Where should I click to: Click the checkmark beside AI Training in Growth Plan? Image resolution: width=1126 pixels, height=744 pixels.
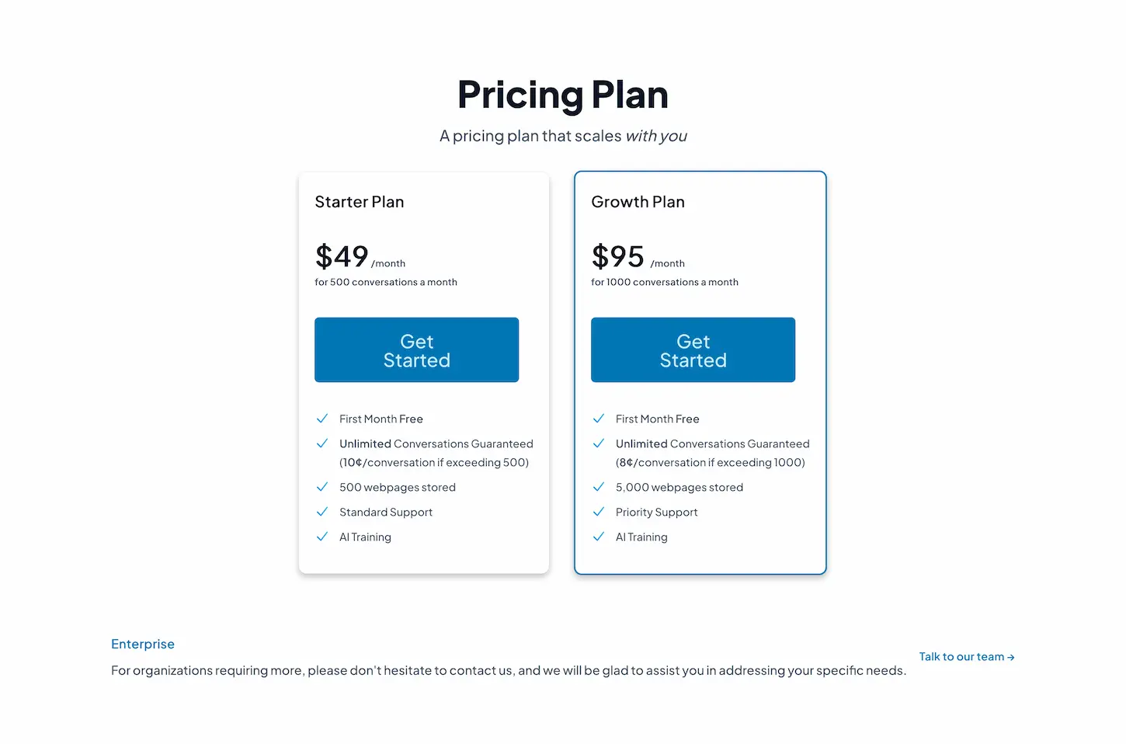pos(599,537)
